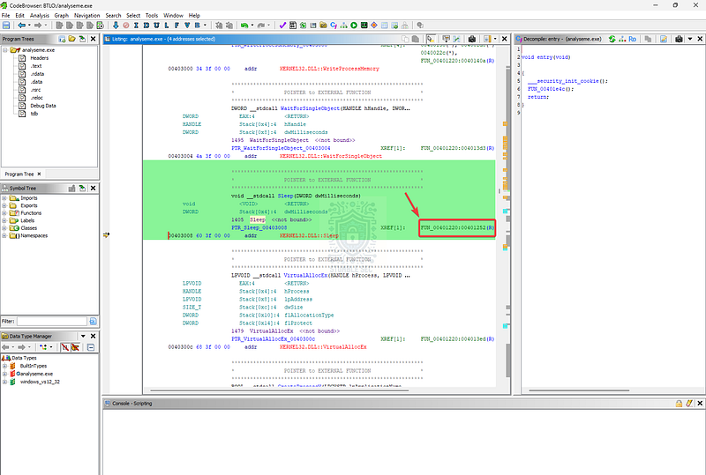Expand the Classes node in Symbol Tree
706x475 pixels.
coord(4,228)
